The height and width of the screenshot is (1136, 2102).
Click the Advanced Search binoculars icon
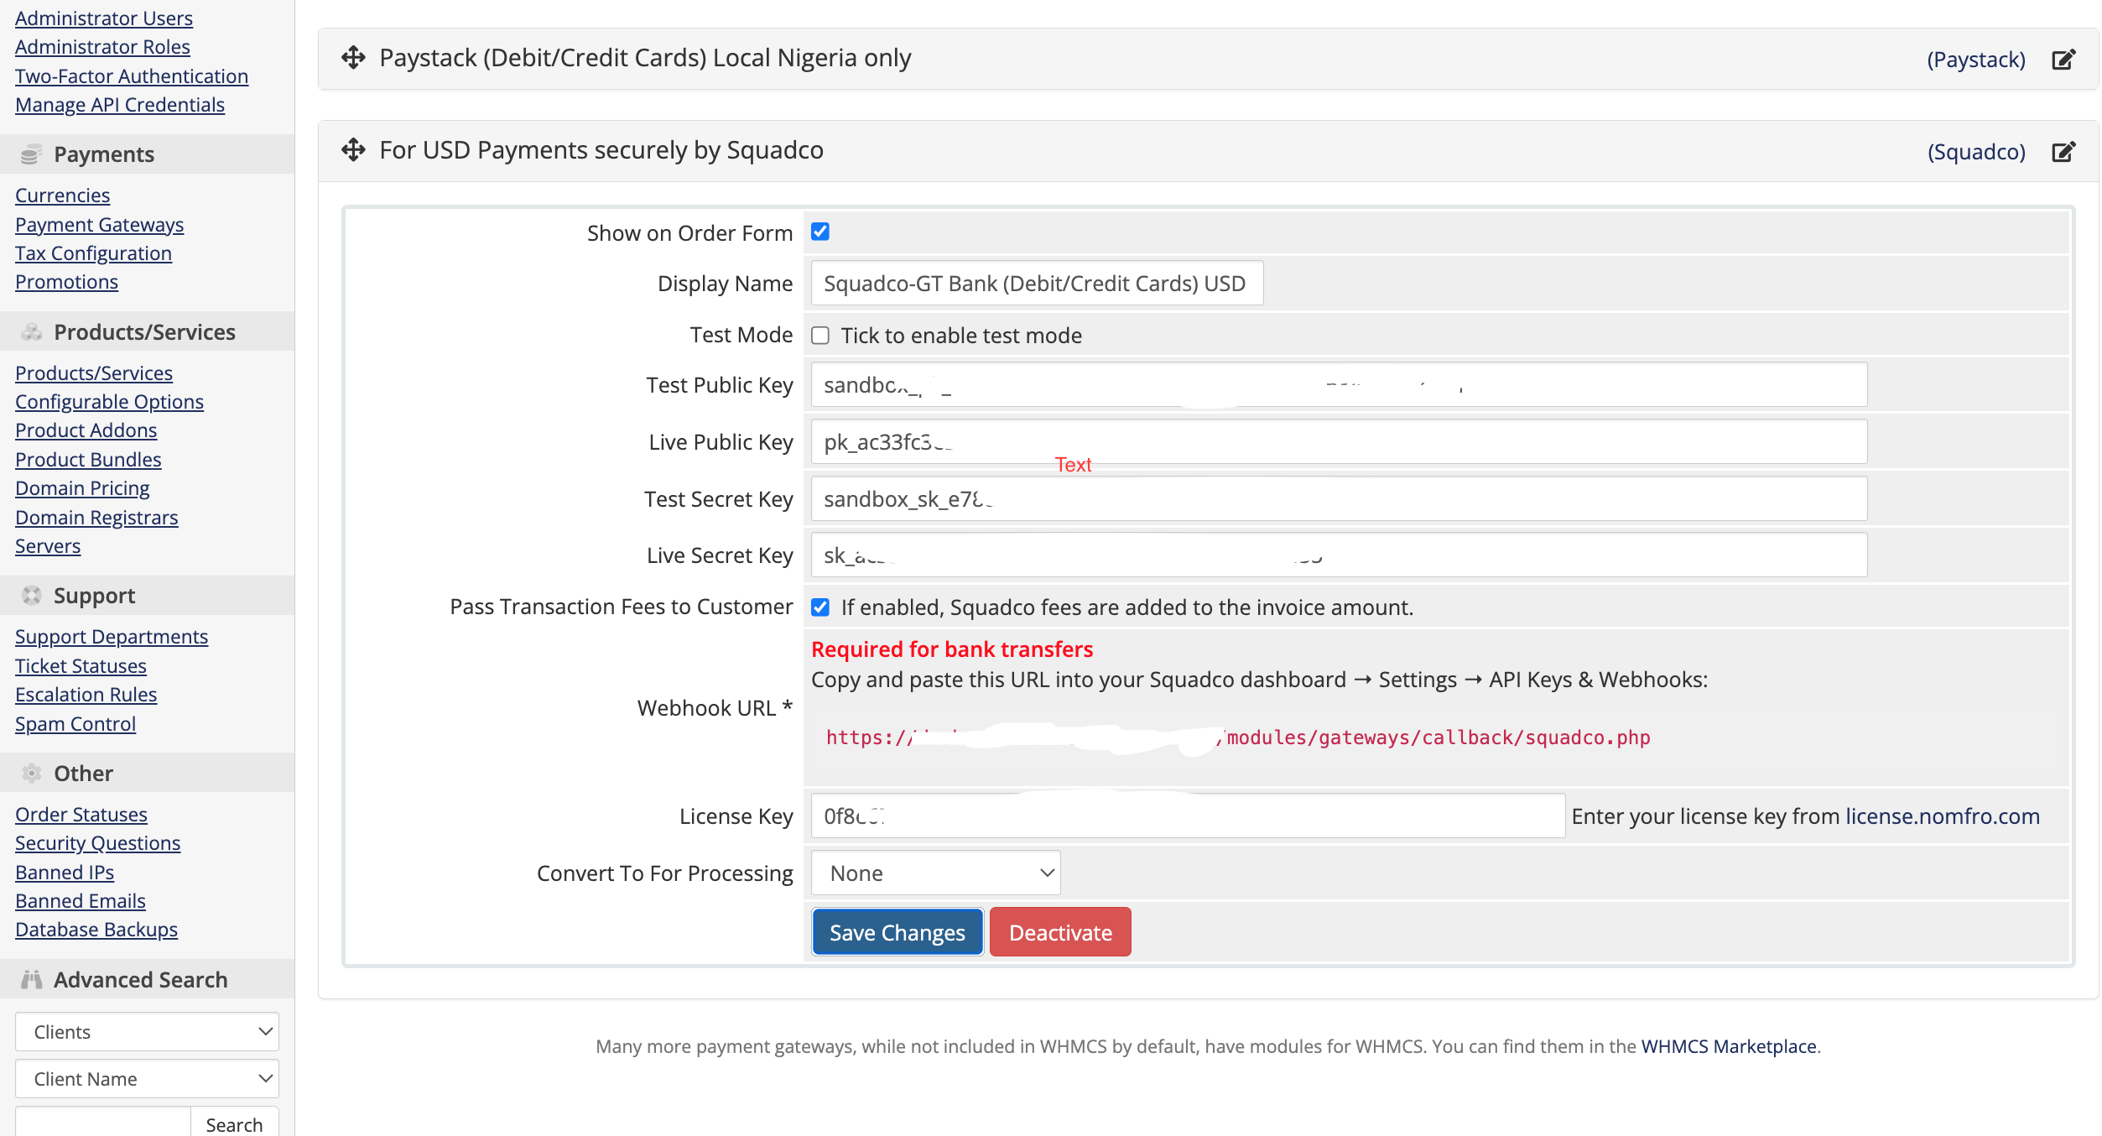pyautogui.click(x=31, y=980)
